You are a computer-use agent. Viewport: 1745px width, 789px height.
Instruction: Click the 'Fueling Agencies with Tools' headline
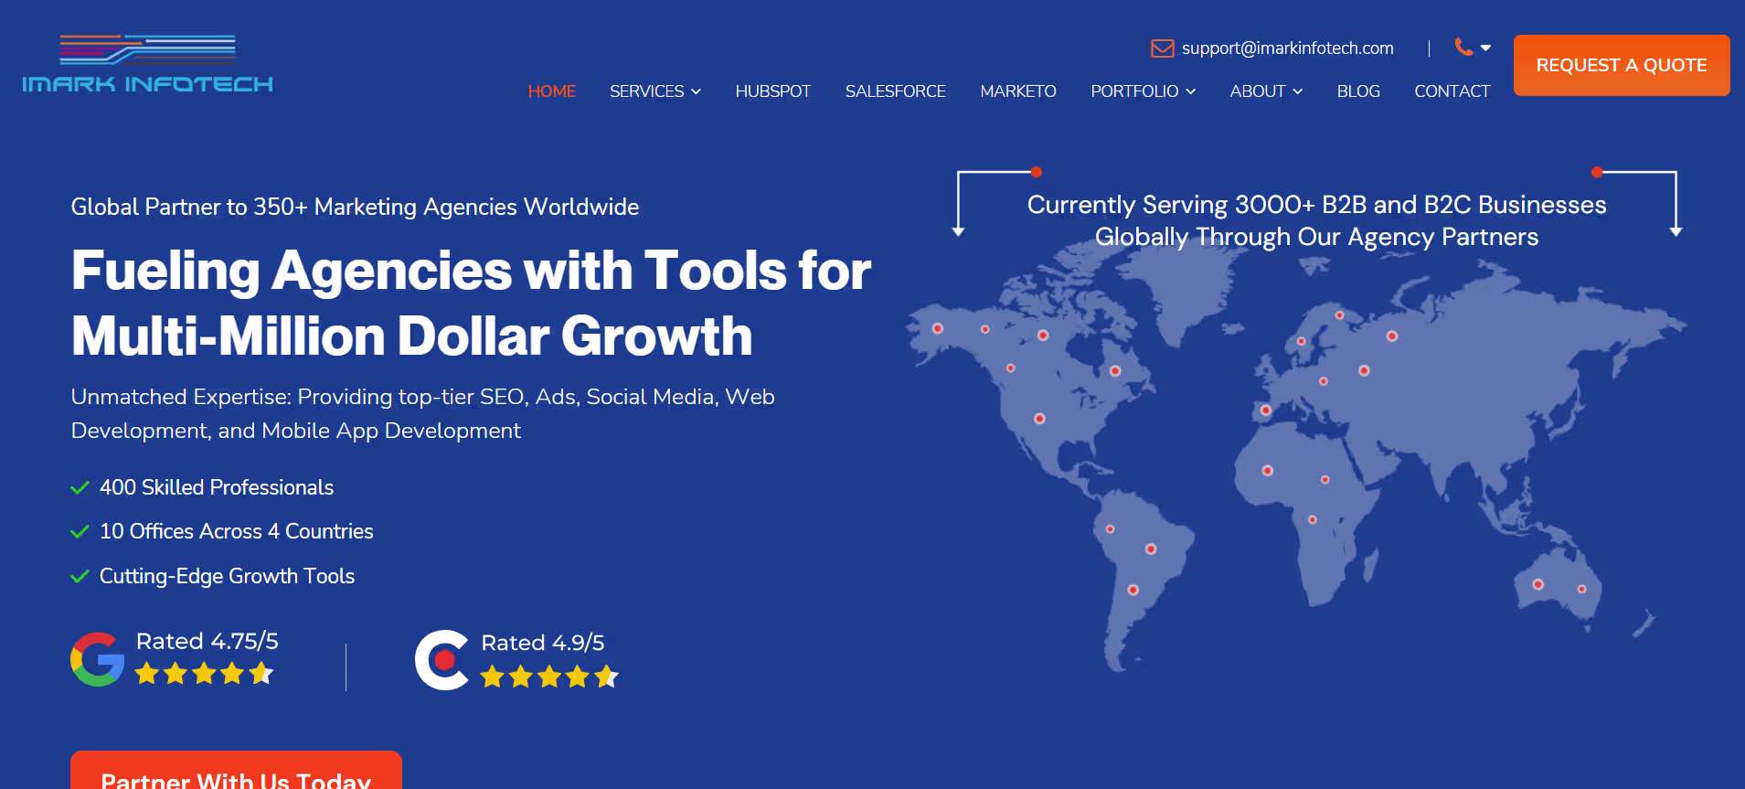point(471,304)
